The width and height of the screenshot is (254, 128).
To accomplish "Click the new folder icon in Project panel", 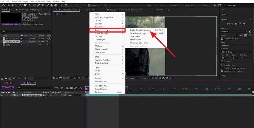I will click(x=6, y=78).
